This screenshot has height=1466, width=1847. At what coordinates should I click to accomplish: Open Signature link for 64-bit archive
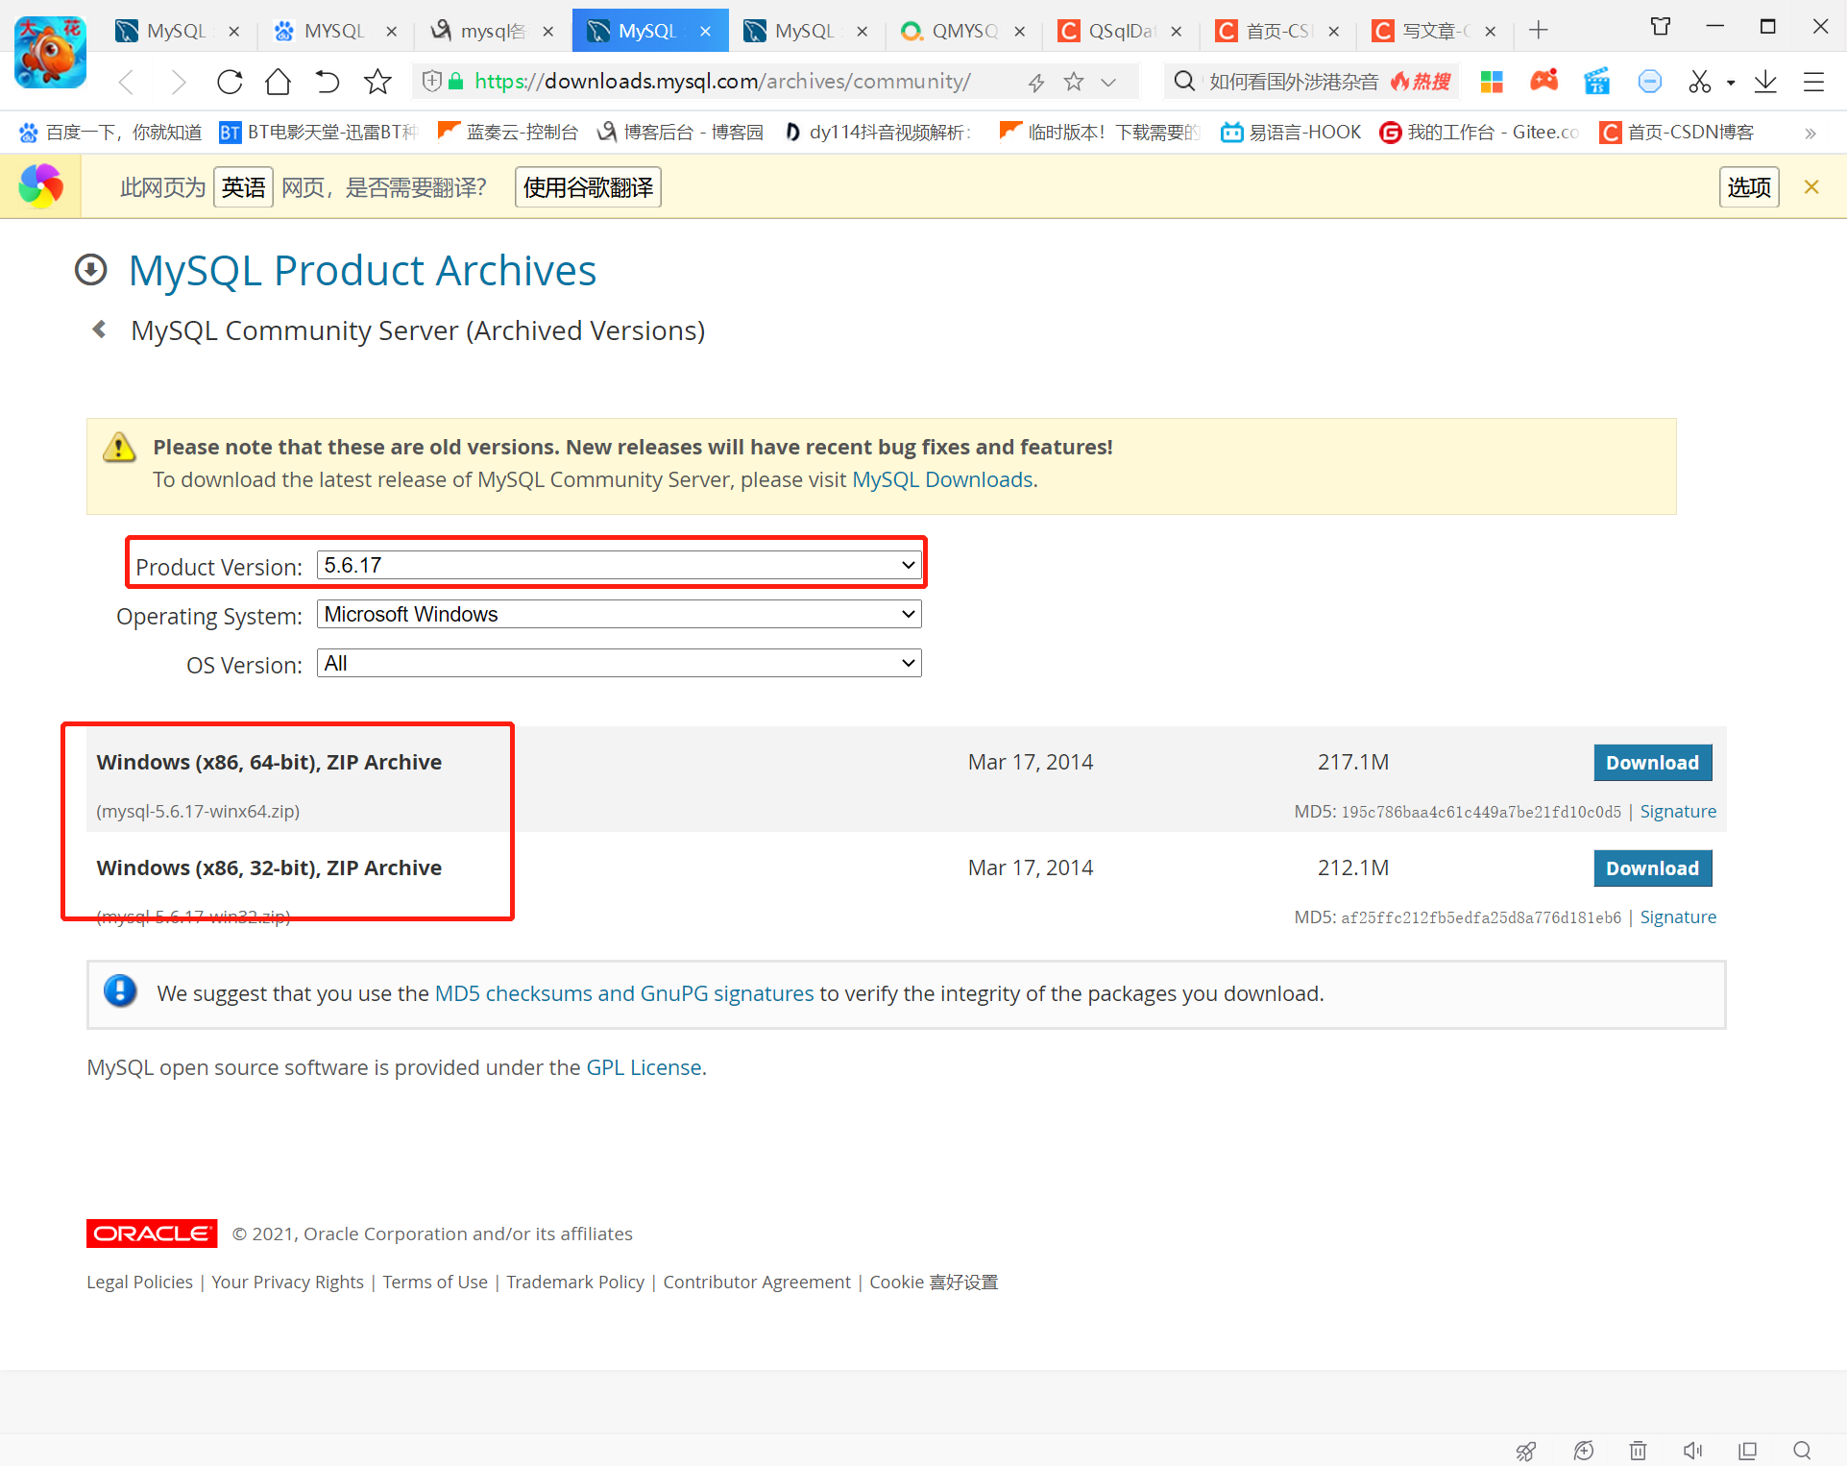(1678, 812)
